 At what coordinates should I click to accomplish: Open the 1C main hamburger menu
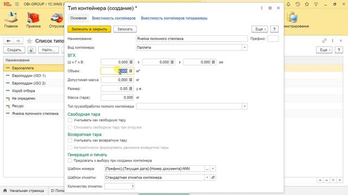tap(17, 4)
